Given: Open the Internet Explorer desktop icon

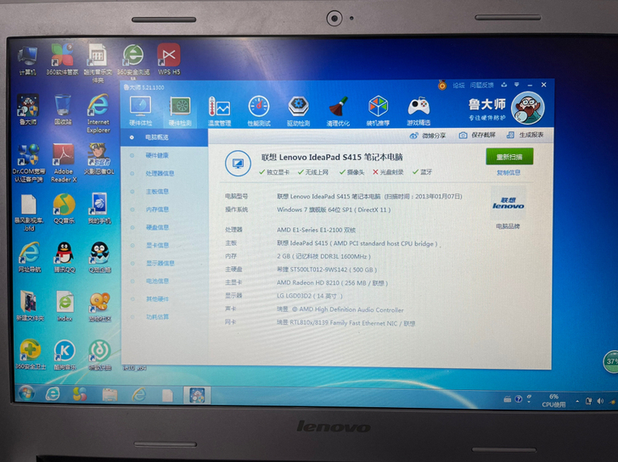Looking at the screenshot, I should [98, 114].
